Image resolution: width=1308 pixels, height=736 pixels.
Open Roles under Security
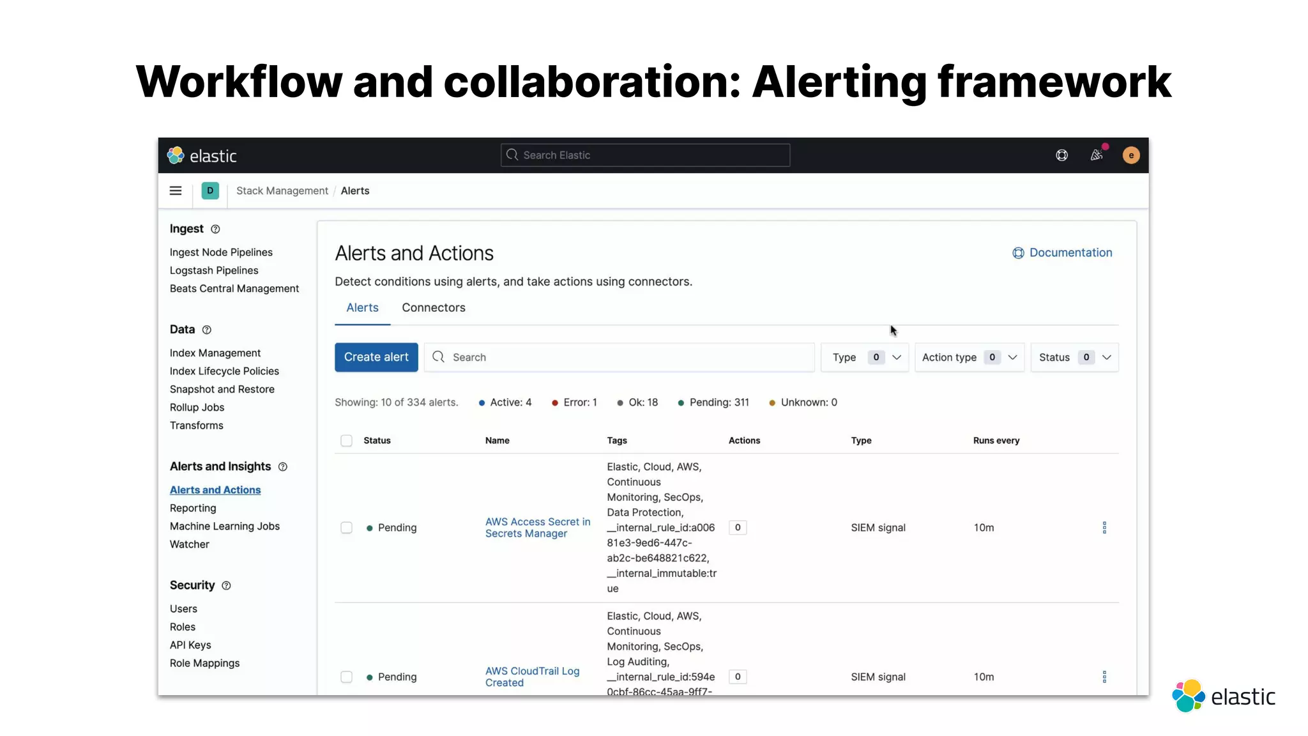[x=183, y=627]
